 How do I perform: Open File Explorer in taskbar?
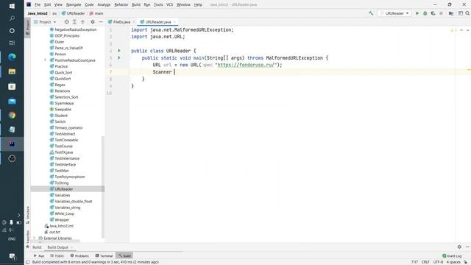pos(12,71)
